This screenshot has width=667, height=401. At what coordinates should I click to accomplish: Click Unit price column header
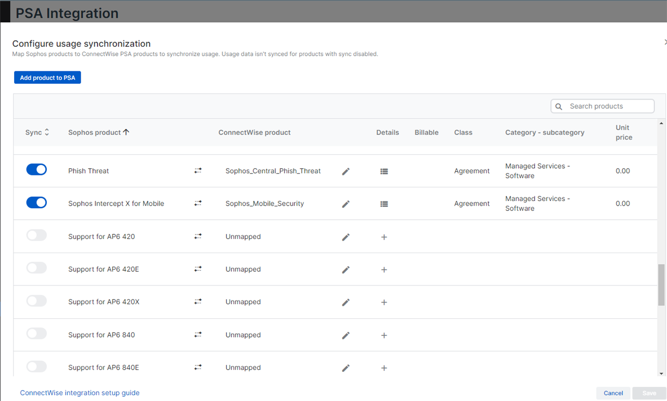click(624, 132)
